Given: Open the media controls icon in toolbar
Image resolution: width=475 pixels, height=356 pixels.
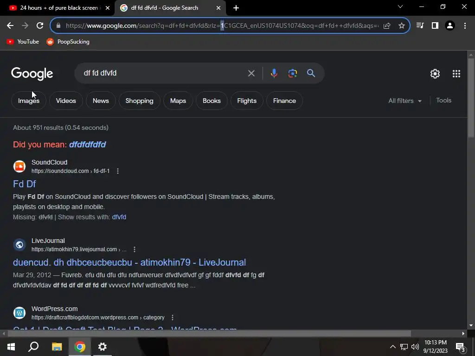Looking at the screenshot, I should [x=420, y=26].
